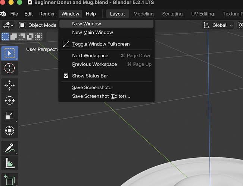Activate the Select Box tool

coord(10,53)
